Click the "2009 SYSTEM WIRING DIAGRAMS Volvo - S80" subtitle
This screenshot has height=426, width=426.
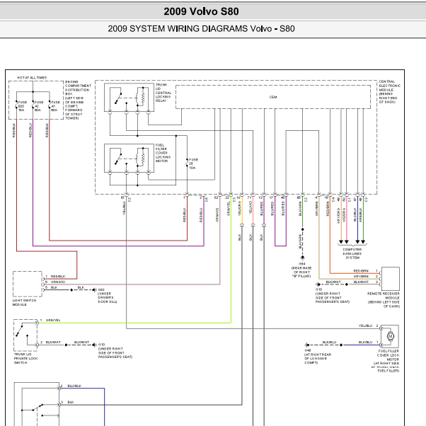click(201, 28)
